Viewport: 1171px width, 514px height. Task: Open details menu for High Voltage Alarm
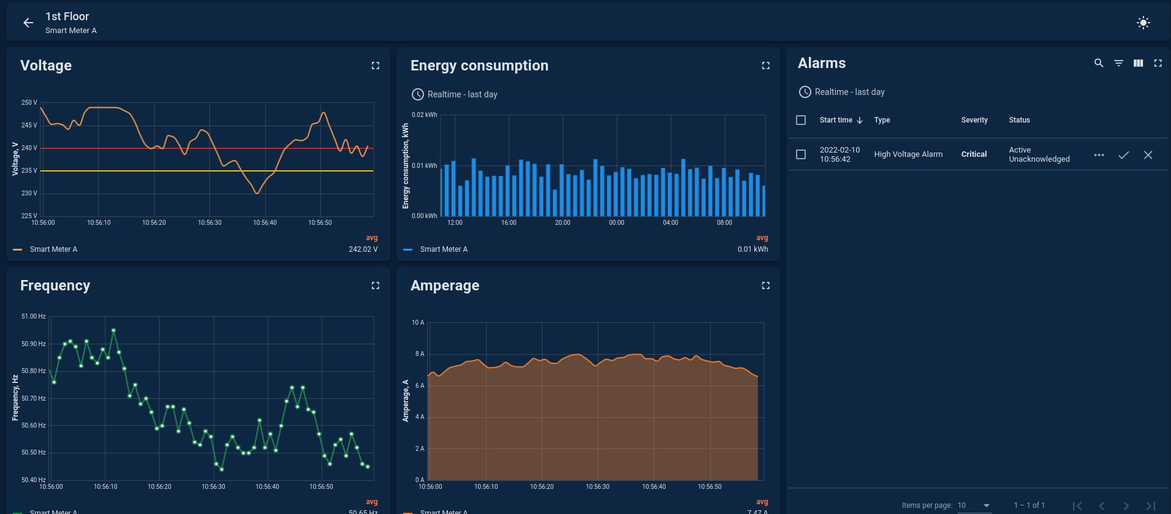point(1099,155)
